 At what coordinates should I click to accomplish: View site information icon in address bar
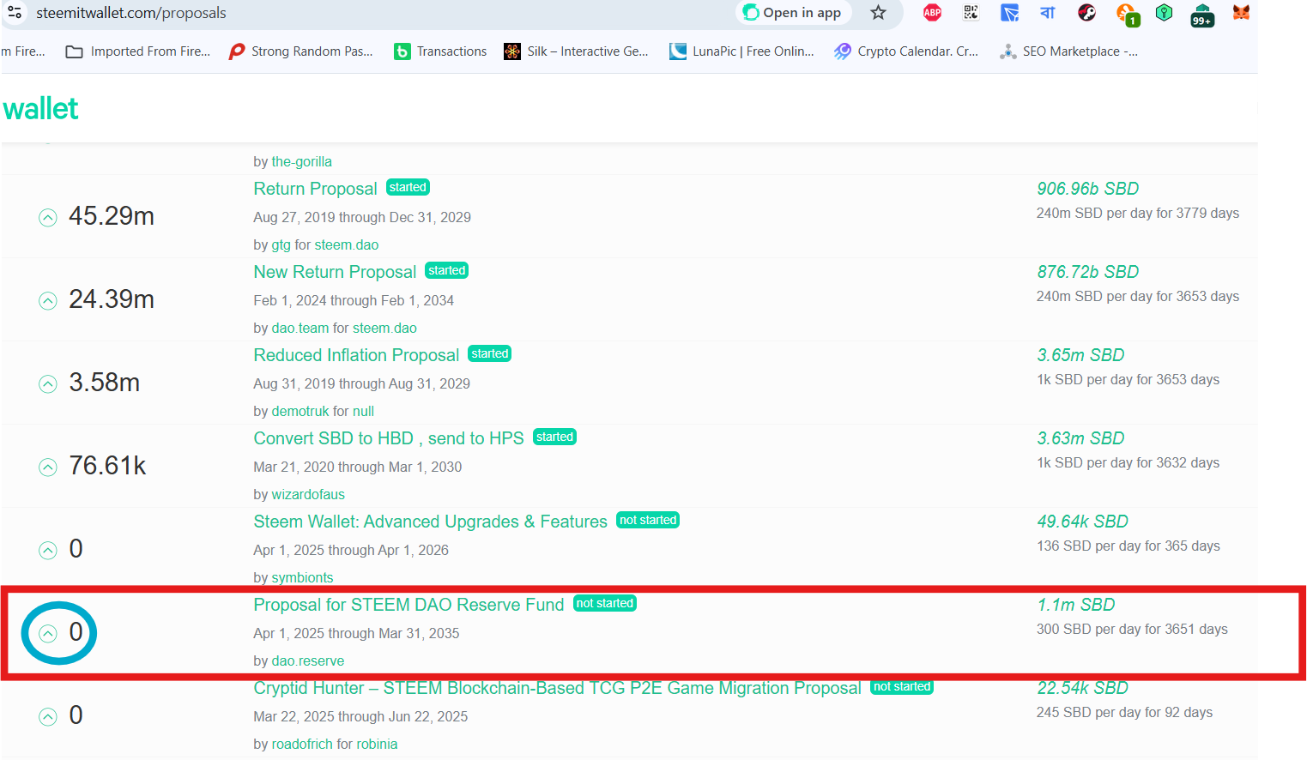coord(15,13)
